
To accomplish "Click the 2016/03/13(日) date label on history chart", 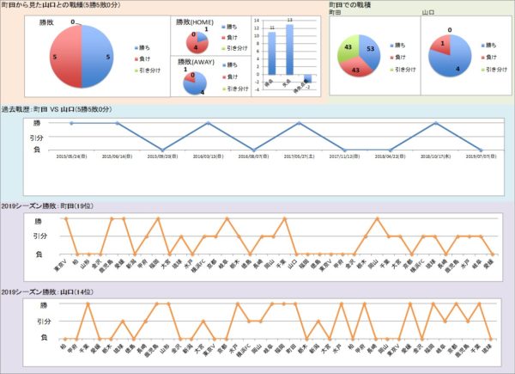I will coord(207,156).
